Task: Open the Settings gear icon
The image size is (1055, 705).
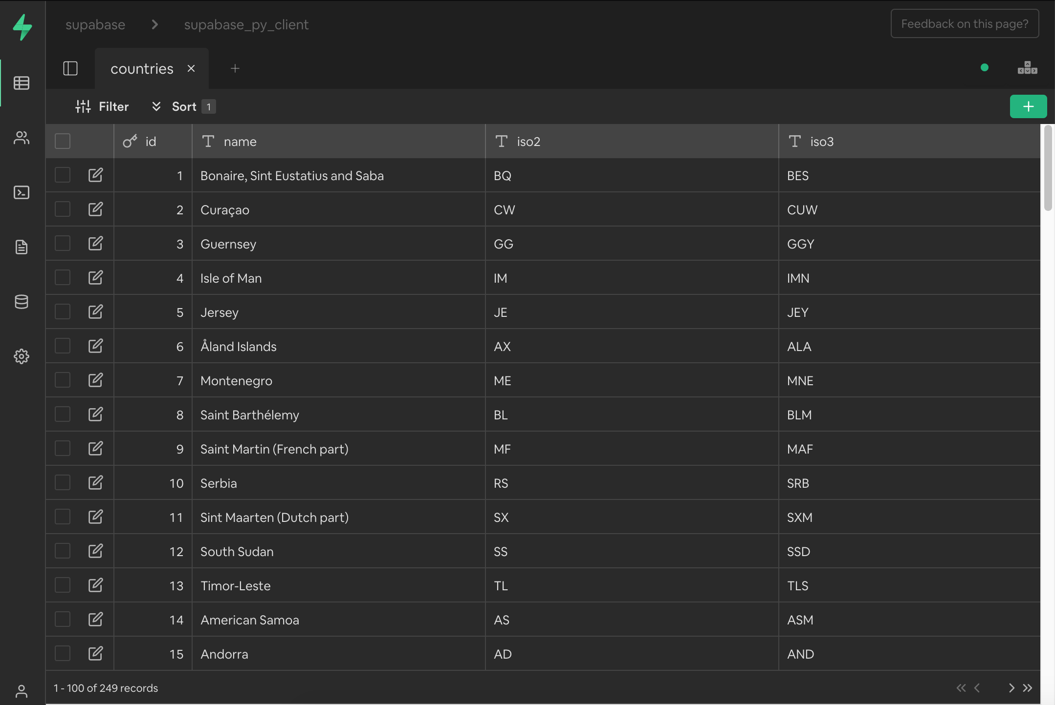Action: (22, 356)
